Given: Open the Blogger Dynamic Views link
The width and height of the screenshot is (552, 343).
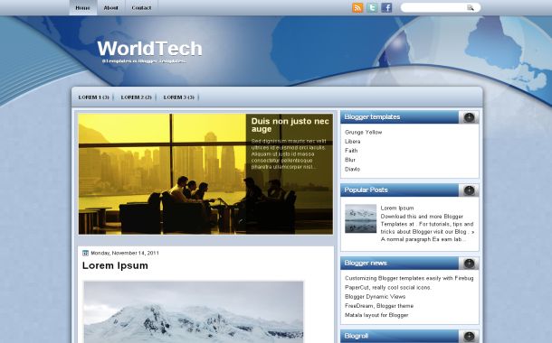Looking at the screenshot, I should (x=375, y=297).
